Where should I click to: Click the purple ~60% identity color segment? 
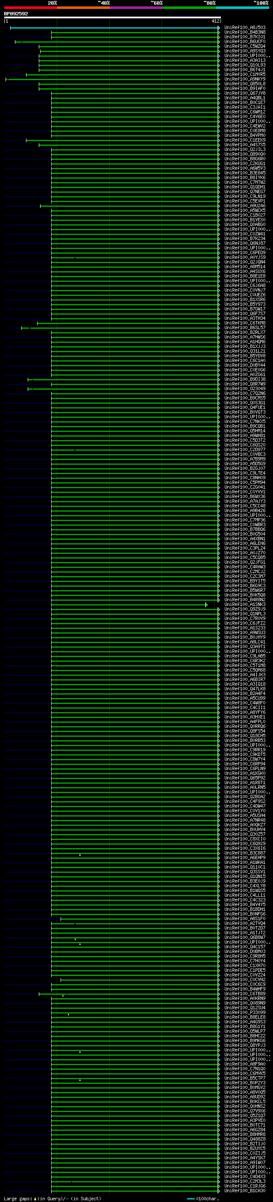tap(136, 8)
